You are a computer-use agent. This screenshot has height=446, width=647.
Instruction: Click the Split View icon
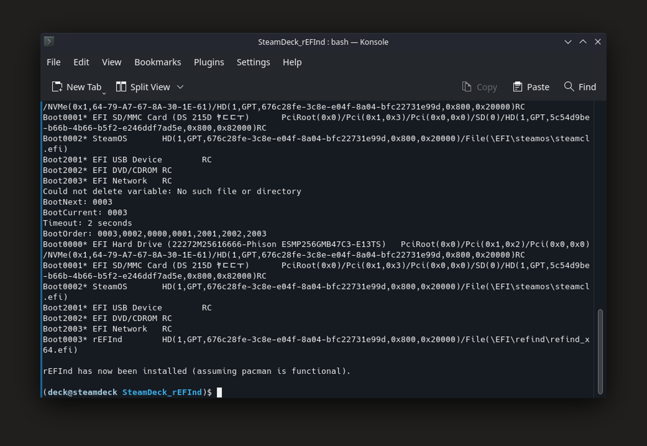click(x=121, y=87)
